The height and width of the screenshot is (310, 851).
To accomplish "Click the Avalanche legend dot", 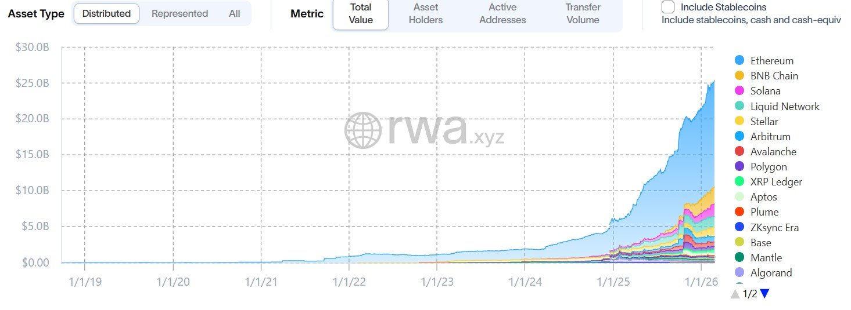I will [x=739, y=151].
